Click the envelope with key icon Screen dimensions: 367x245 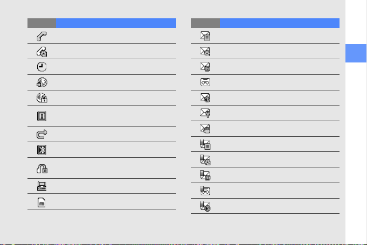(x=205, y=113)
